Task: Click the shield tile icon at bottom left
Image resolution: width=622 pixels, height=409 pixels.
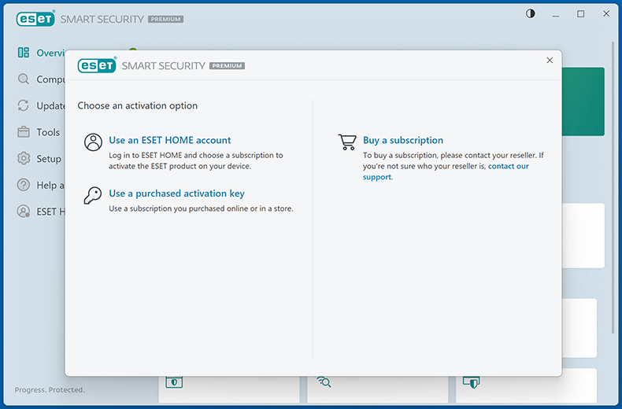Action: (x=174, y=382)
